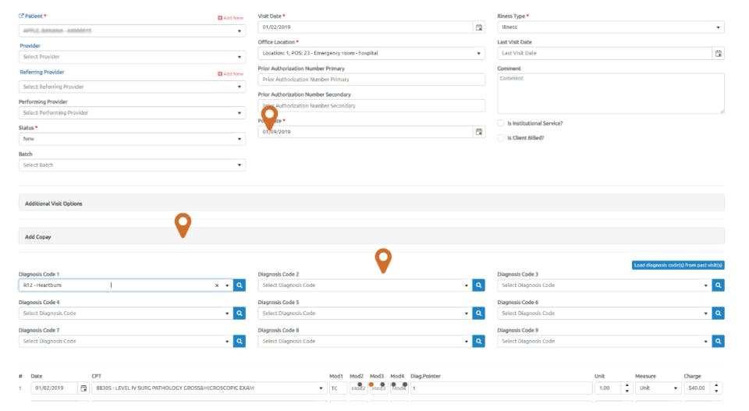Open the Illness Type dropdown

coord(610,27)
